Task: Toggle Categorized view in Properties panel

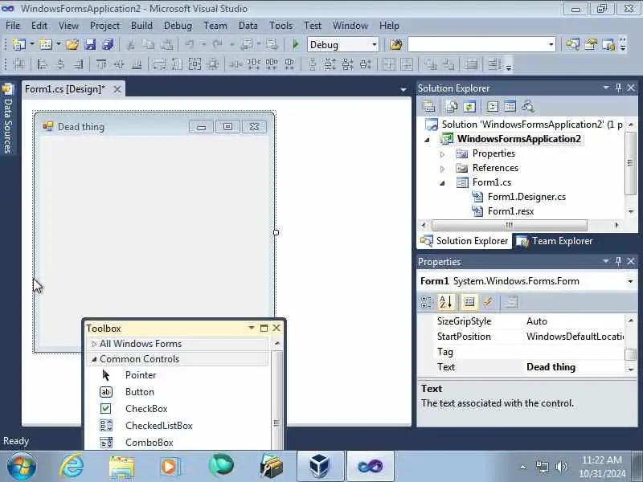Action: click(426, 302)
